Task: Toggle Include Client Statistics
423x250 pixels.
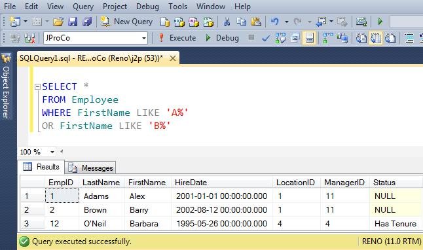Action: tap(342, 39)
